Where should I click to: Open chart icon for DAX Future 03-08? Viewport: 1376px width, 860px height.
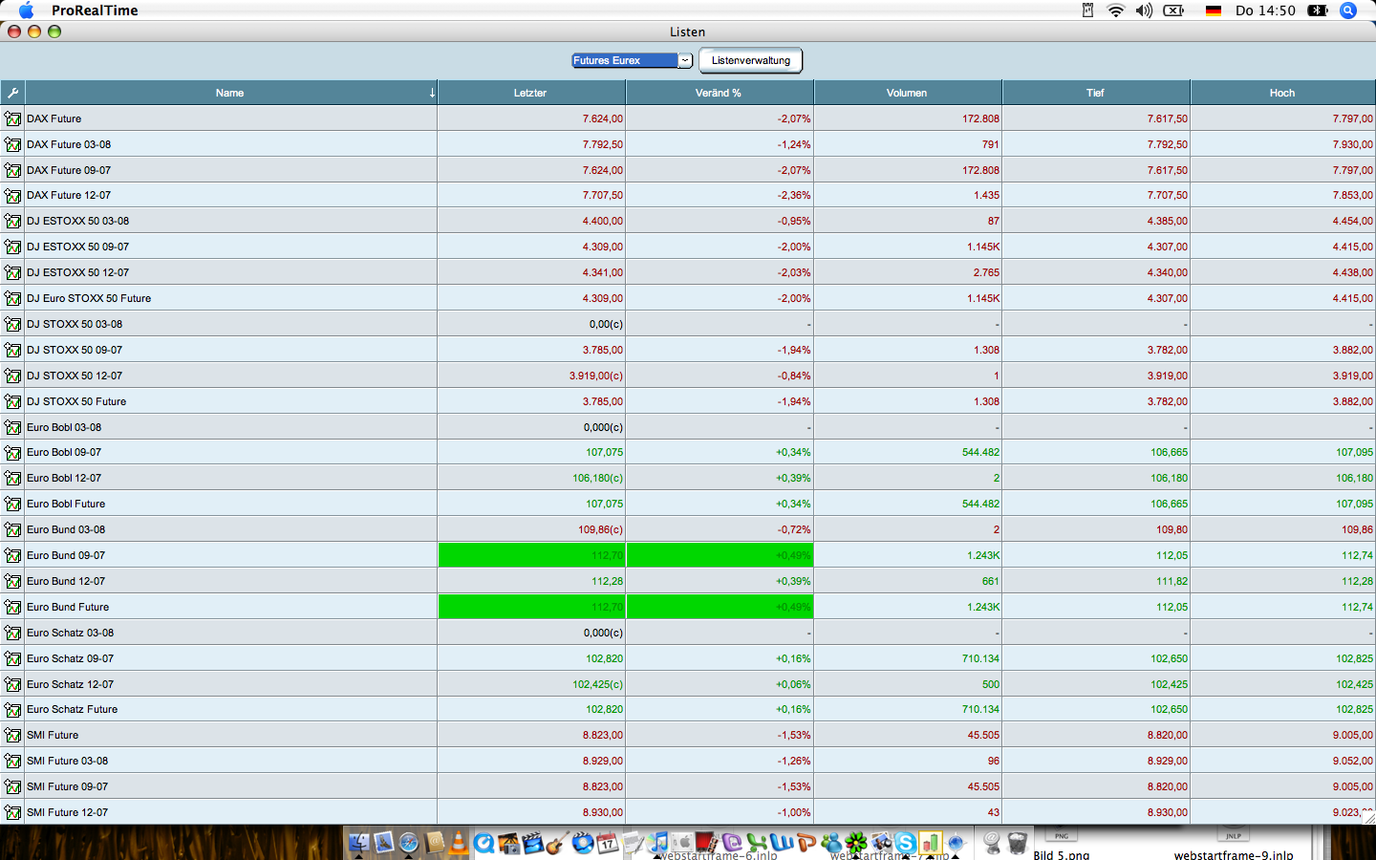(x=12, y=144)
